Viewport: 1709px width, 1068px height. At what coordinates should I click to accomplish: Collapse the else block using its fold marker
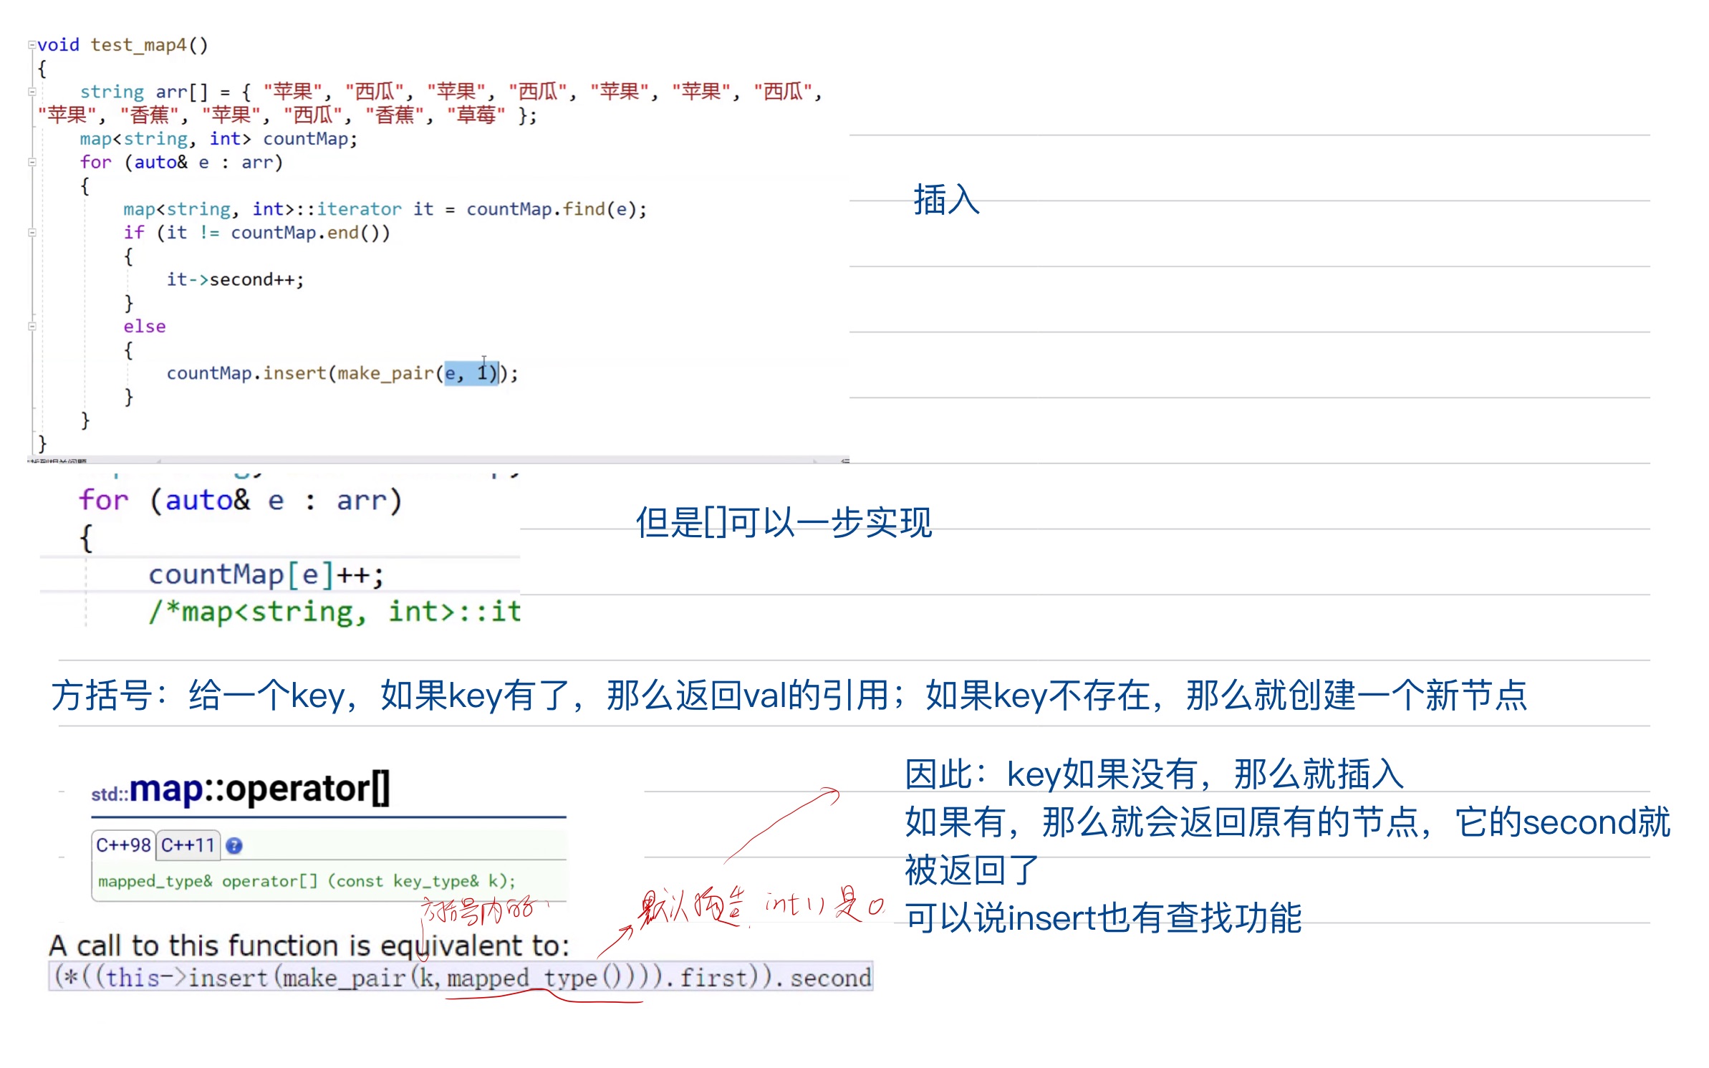point(31,326)
